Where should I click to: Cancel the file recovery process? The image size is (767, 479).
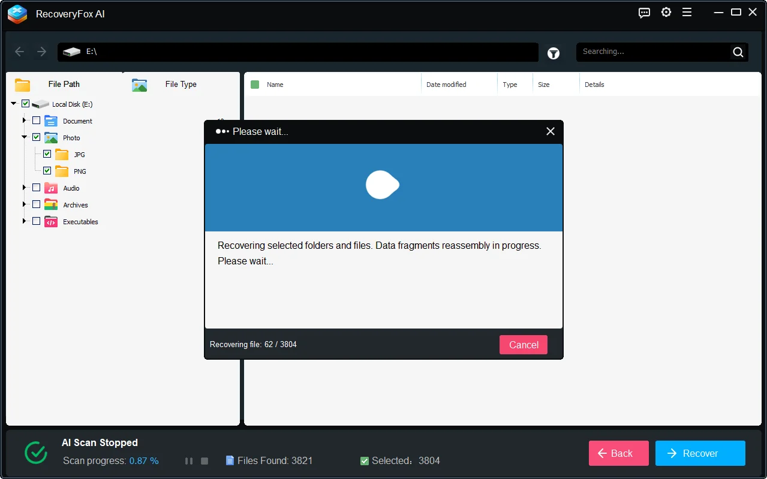[523, 344]
